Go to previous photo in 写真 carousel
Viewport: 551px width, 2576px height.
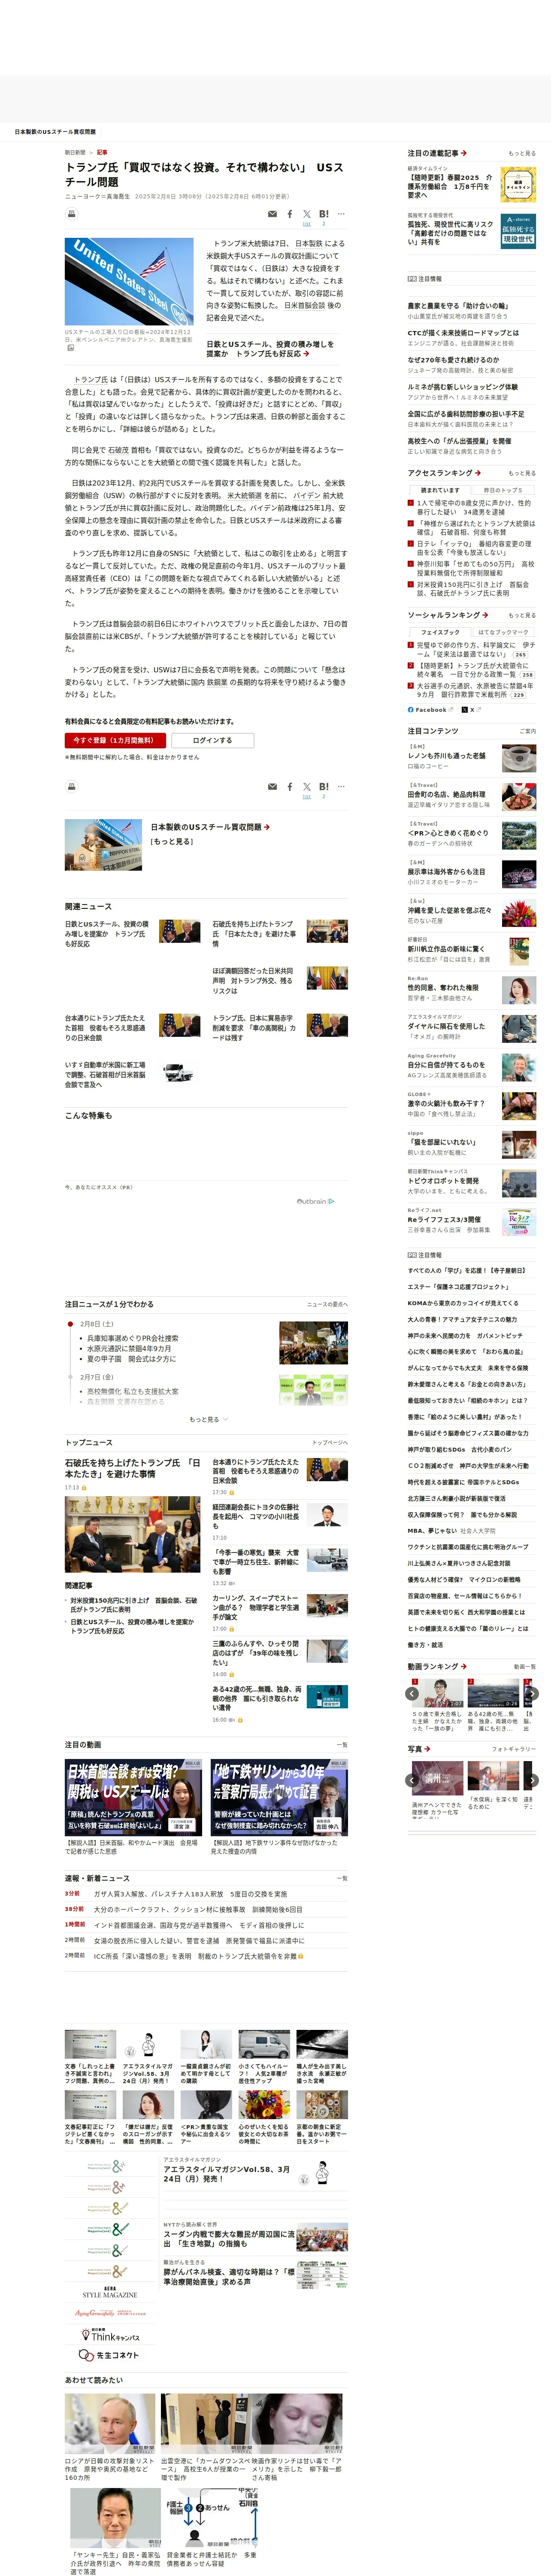pyautogui.click(x=412, y=1780)
